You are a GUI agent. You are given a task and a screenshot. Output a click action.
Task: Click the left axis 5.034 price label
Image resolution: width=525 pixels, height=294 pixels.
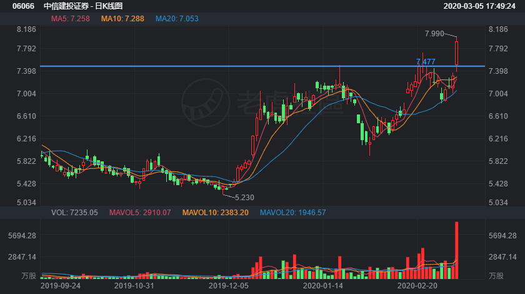26,203
